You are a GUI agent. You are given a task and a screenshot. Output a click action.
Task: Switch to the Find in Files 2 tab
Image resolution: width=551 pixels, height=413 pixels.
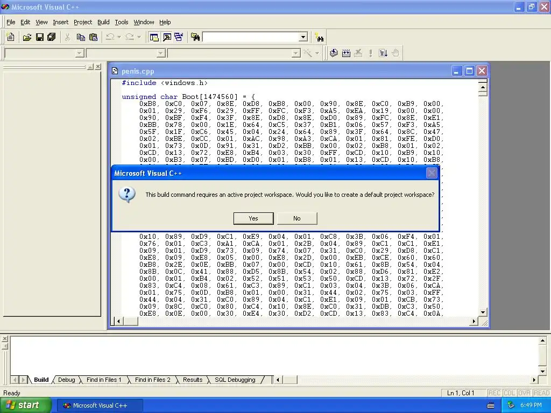[152, 380]
